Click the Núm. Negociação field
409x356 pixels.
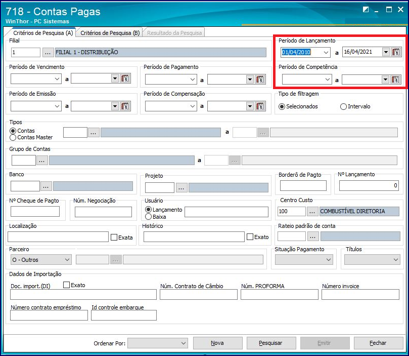click(103, 212)
